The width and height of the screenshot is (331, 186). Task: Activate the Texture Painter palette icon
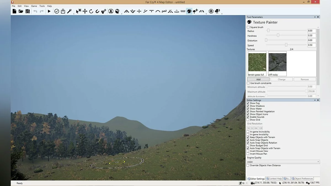[x=189, y=11]
